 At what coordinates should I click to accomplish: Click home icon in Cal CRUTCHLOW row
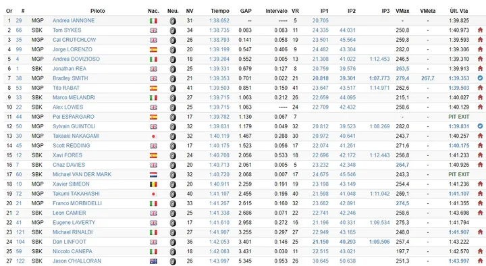480,40
